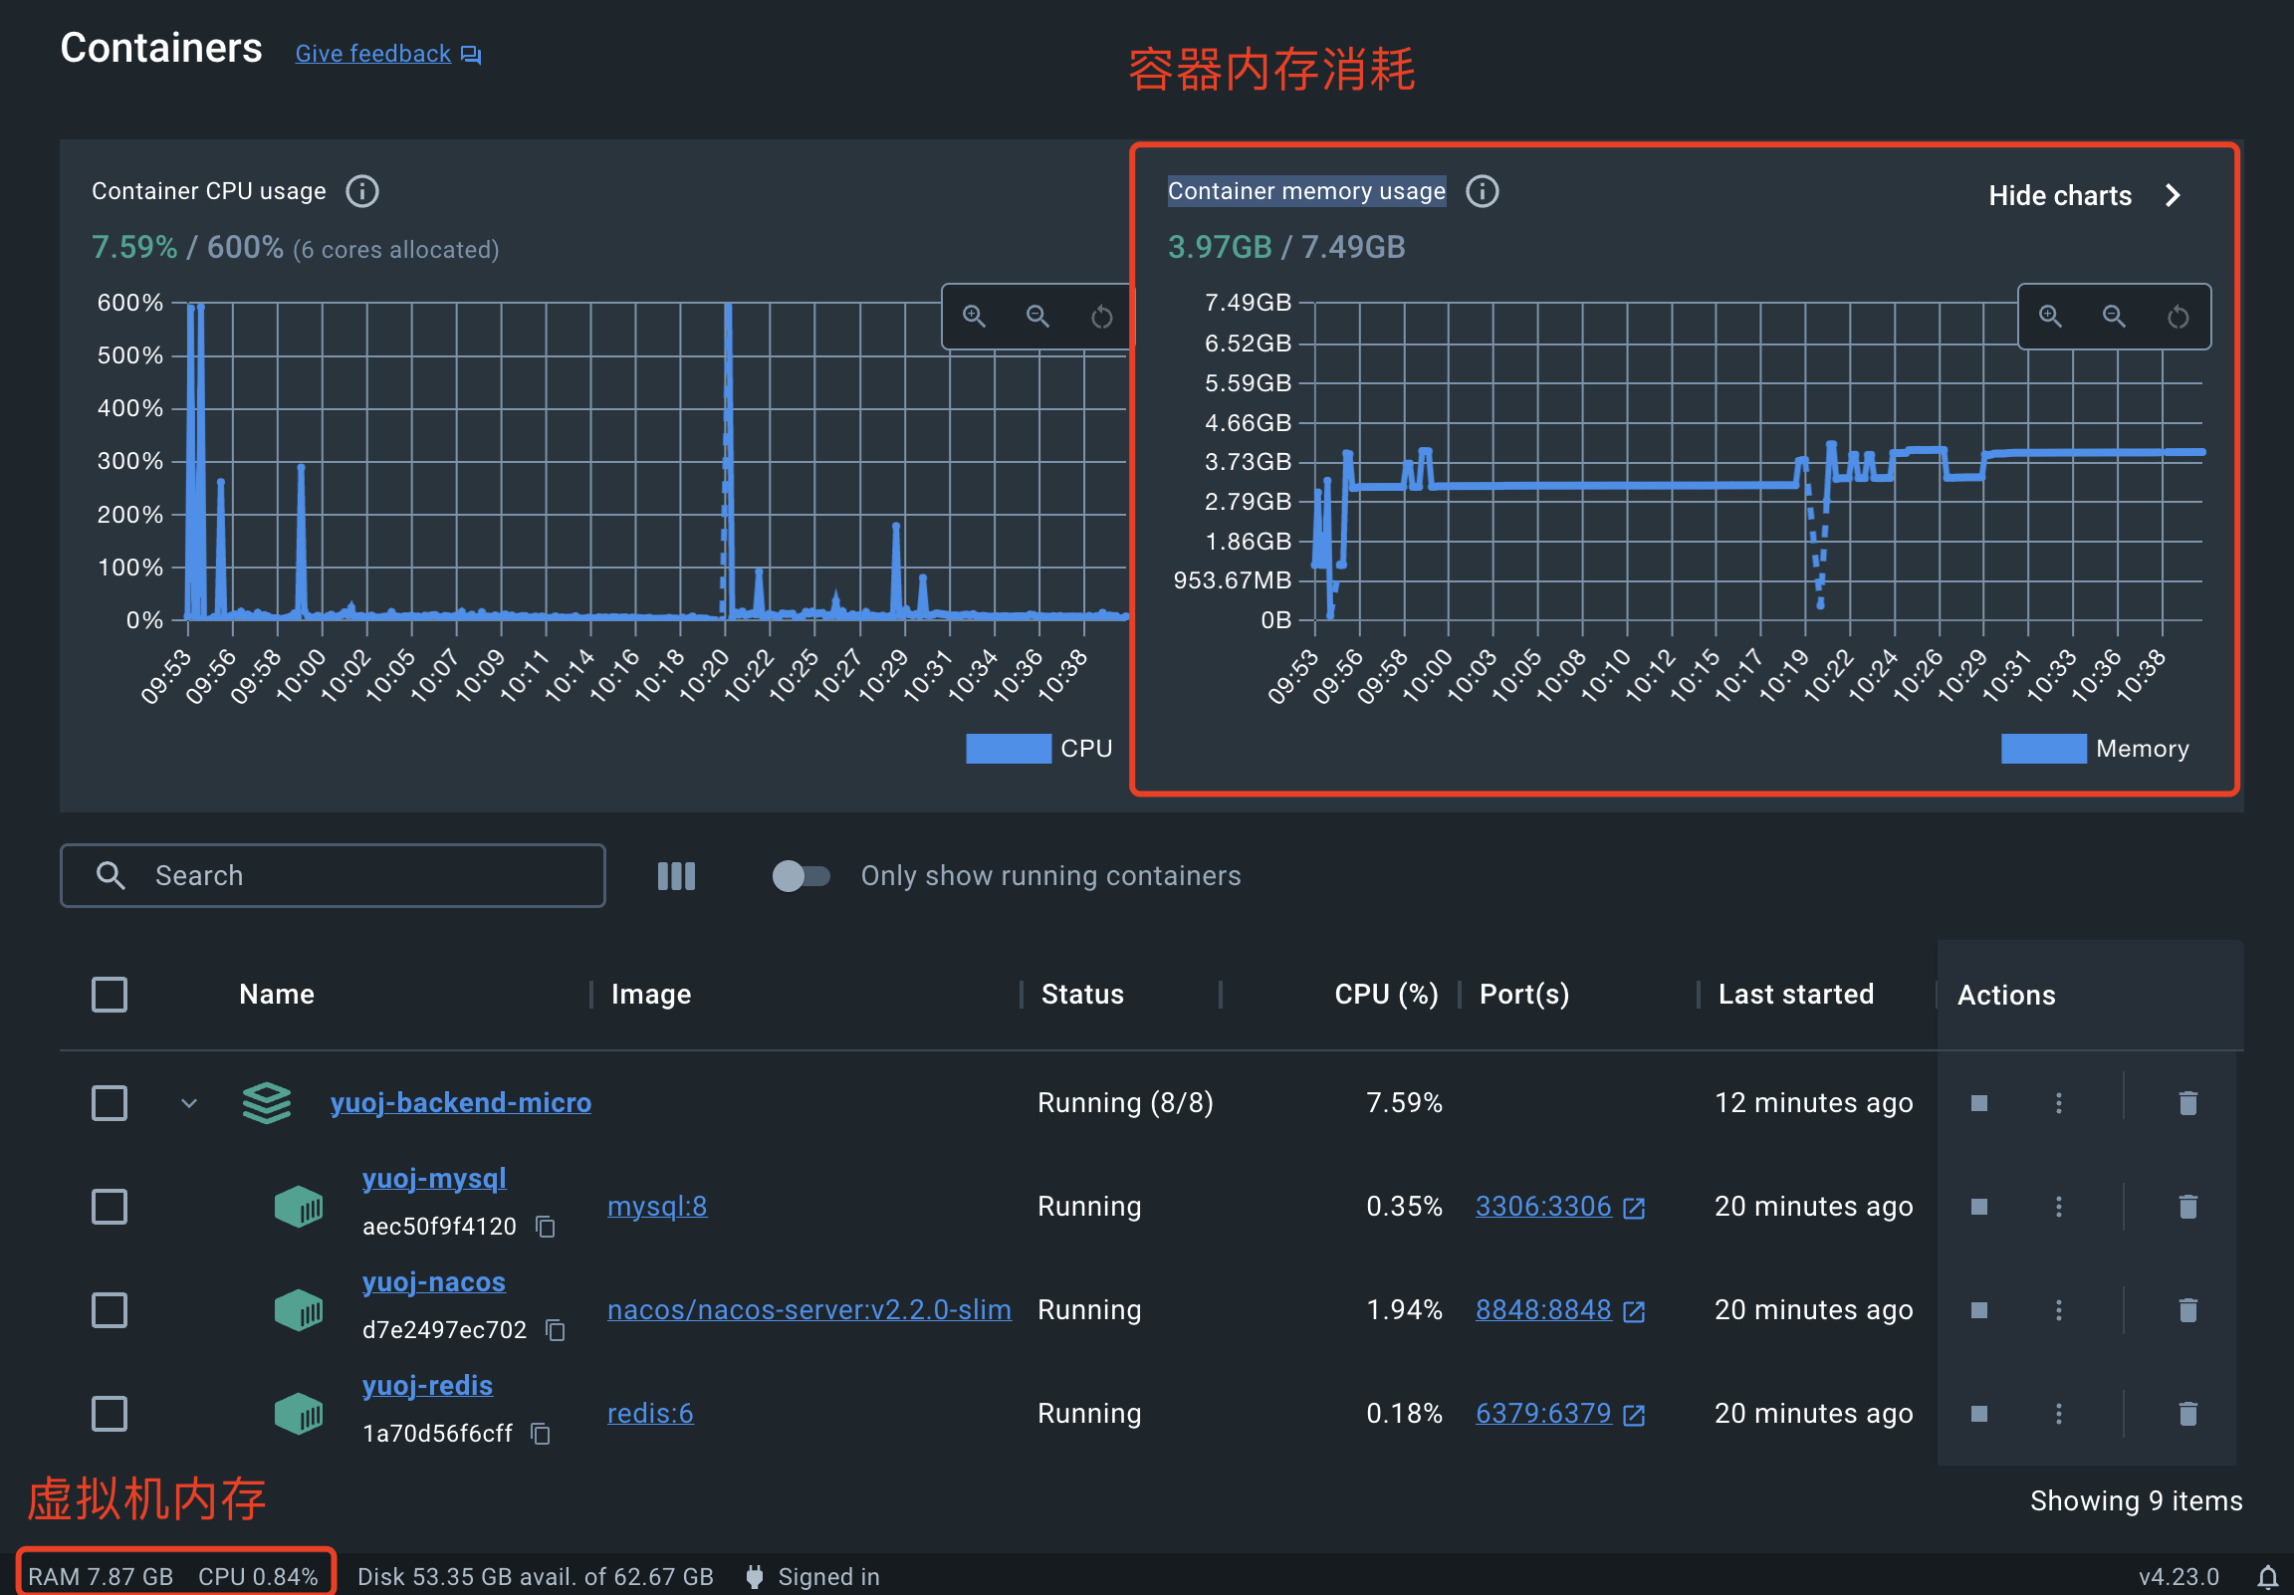The height and width of the screenshot is (1595, 2294).
Task: Open the column settings icon
Action: point(676,875)
